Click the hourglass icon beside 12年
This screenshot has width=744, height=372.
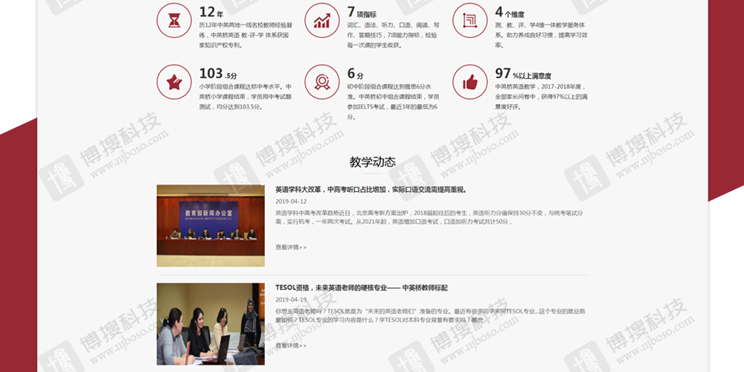pyautogui.click(x=173, y=20)
